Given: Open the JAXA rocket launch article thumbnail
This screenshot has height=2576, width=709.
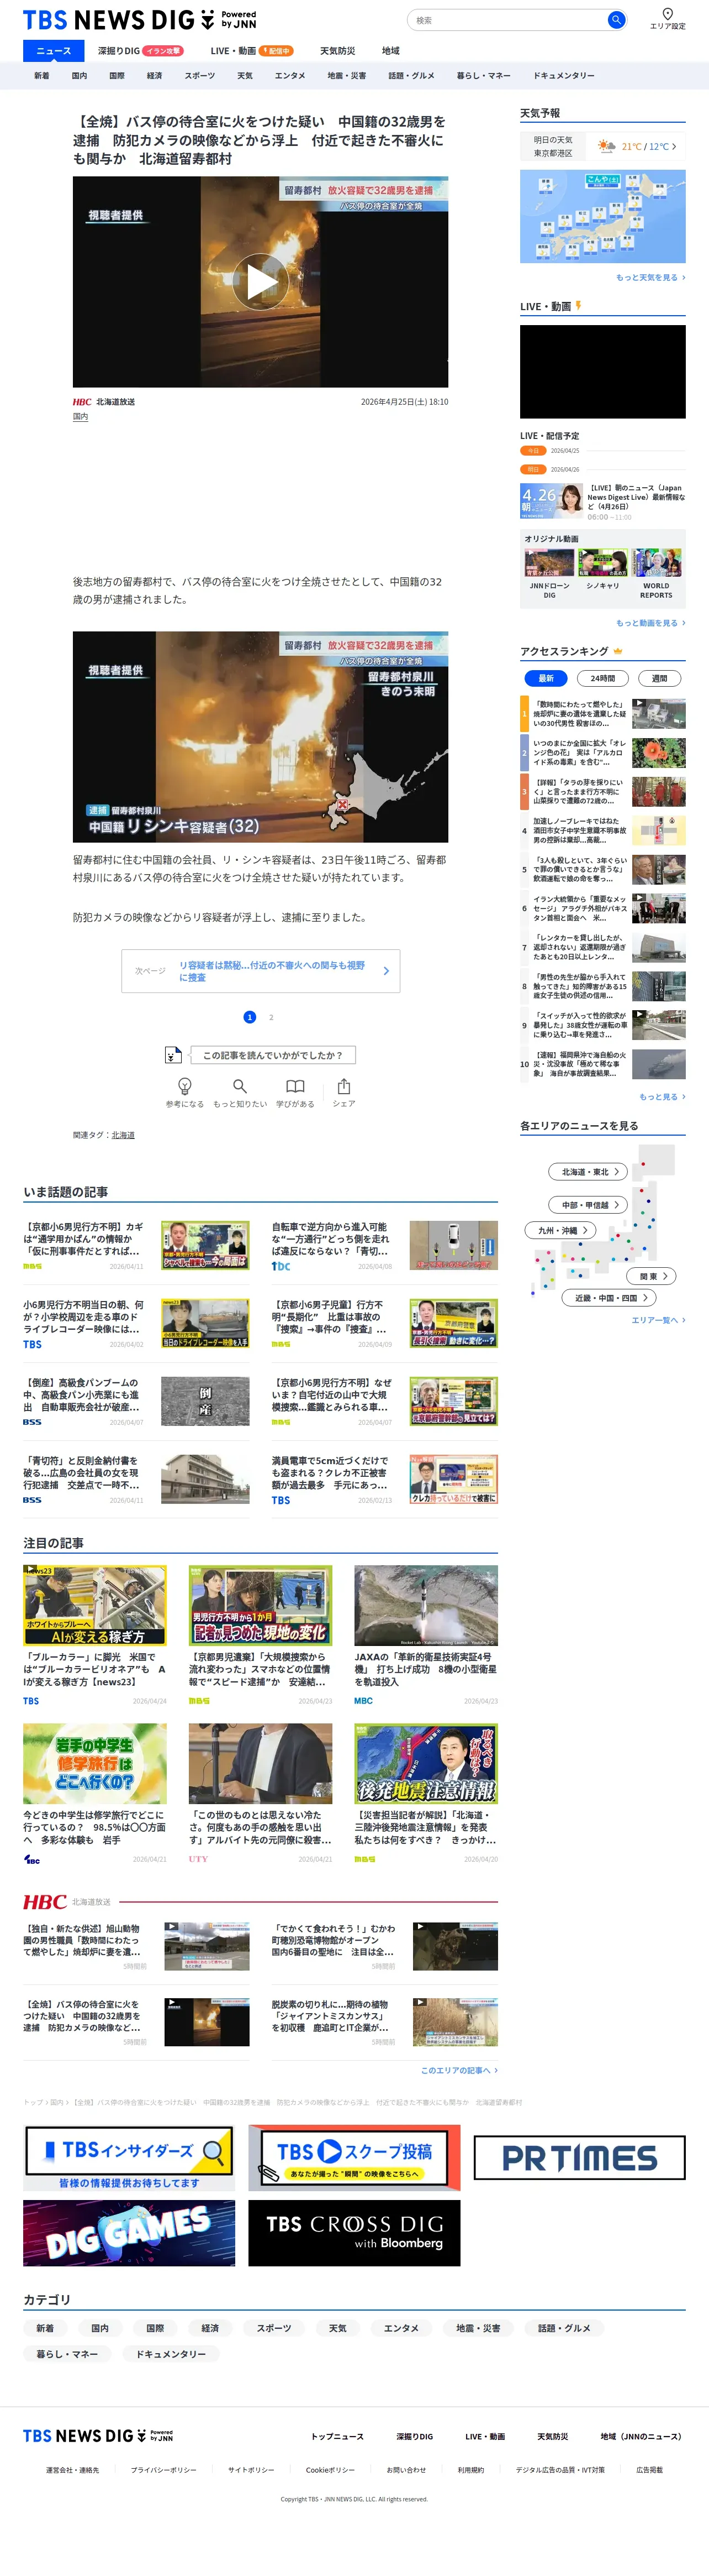Looking at the screenshot, I should click(425, 1605).
